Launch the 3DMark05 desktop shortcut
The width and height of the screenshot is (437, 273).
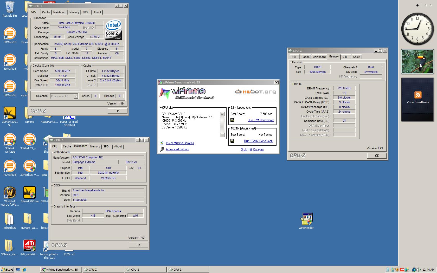(x=10, y=62)
